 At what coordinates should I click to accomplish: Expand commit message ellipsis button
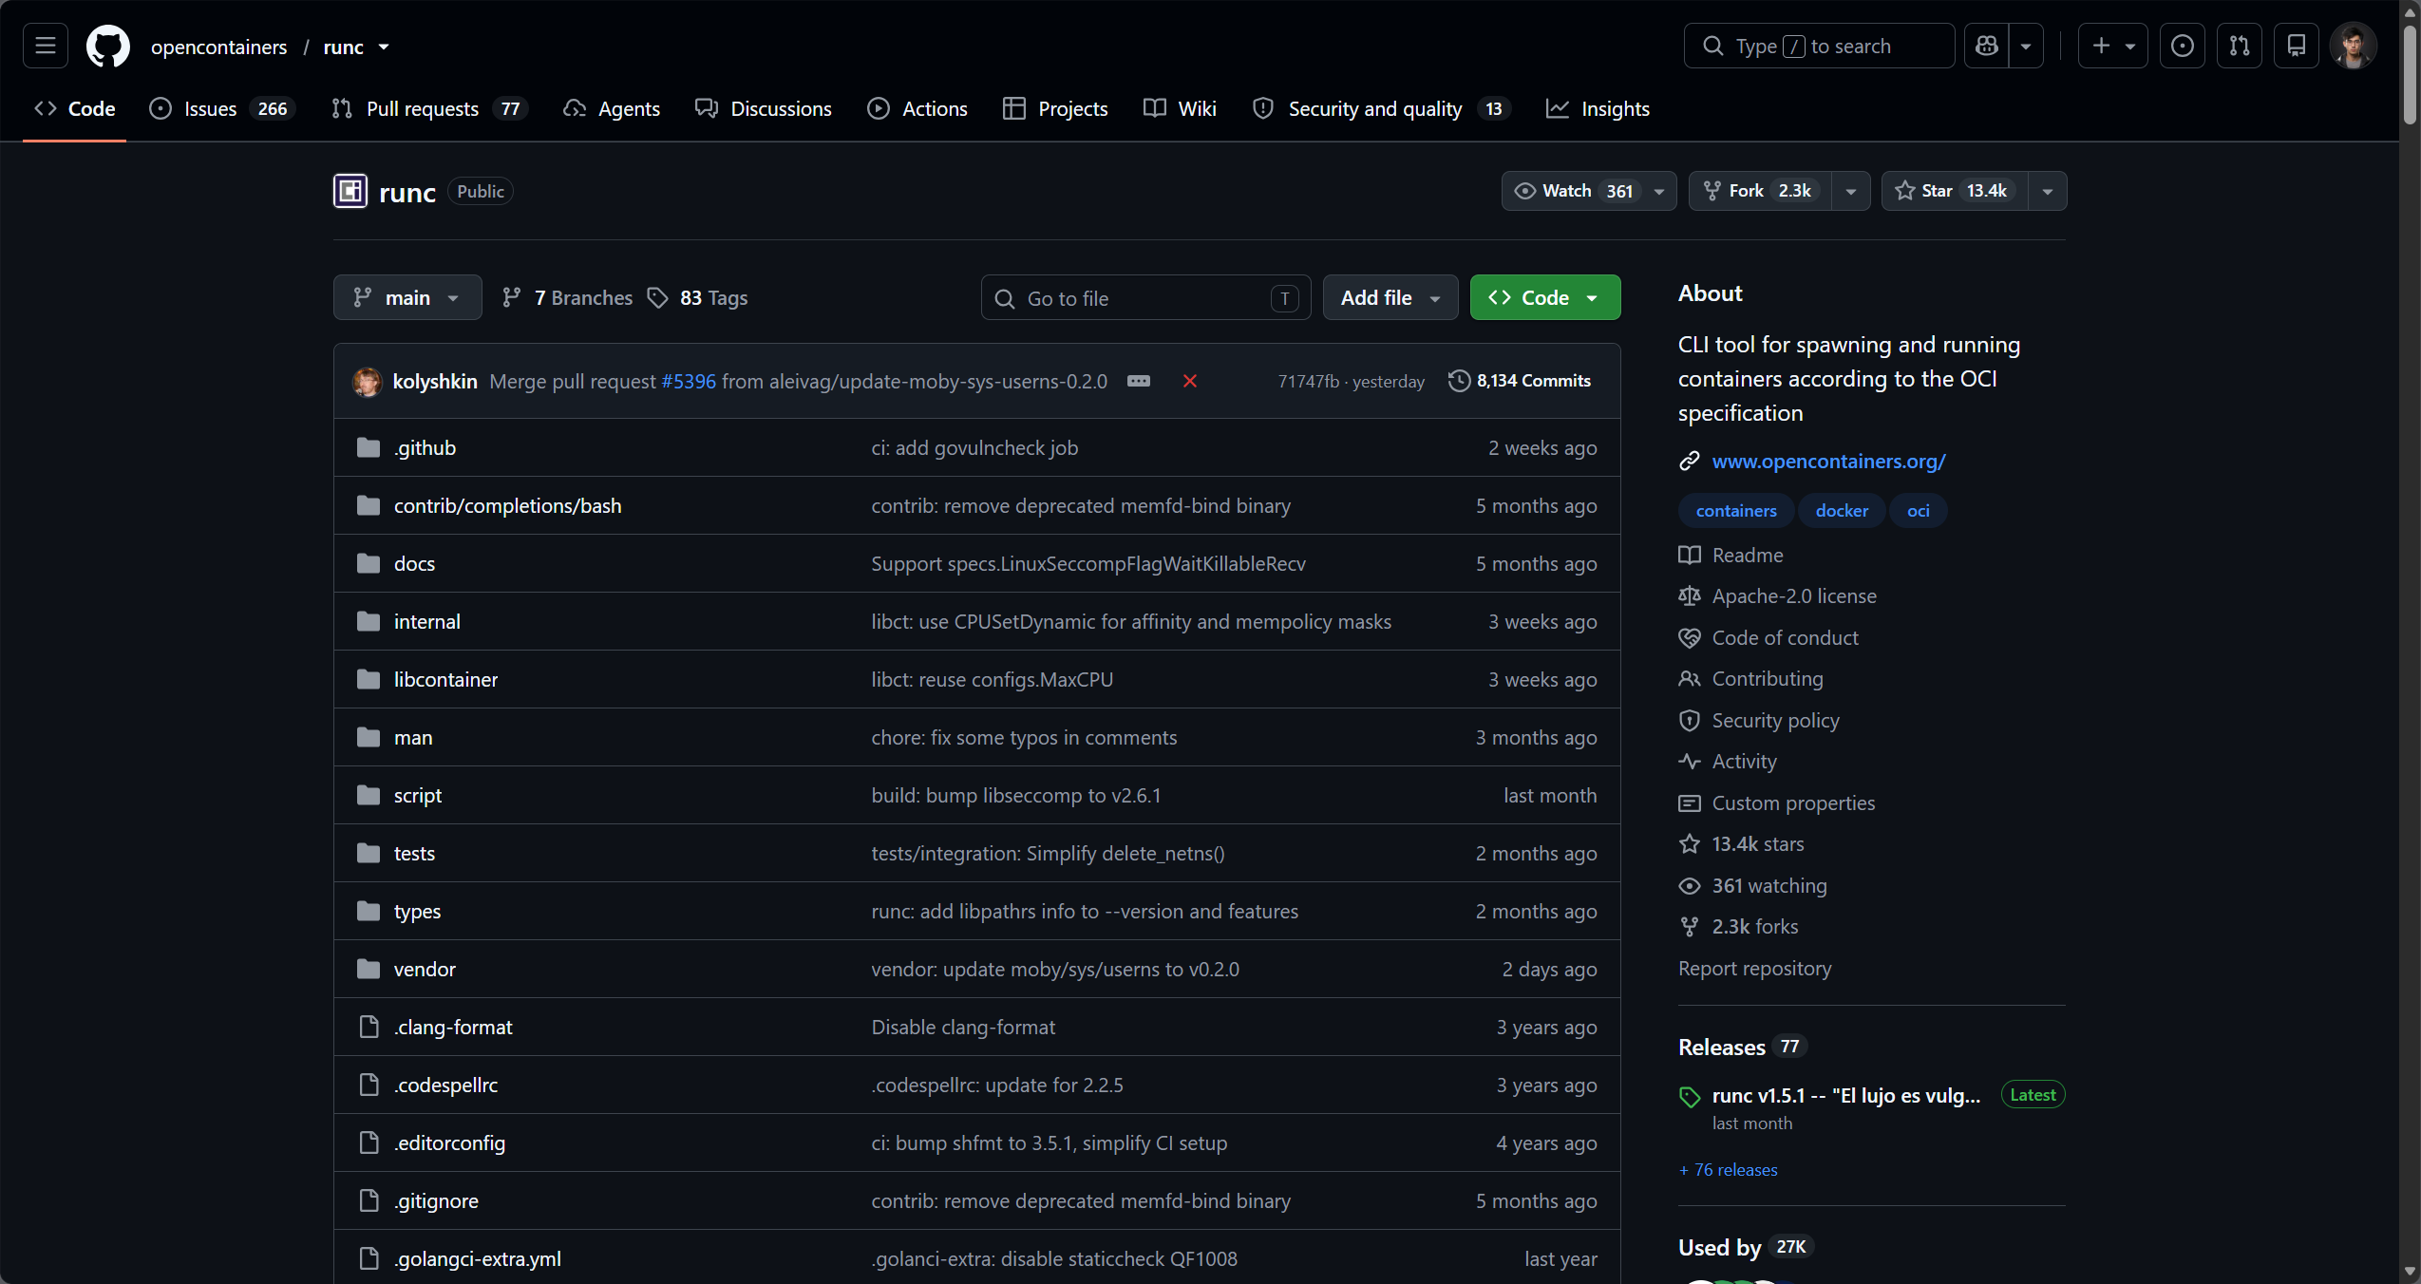click(x=1139, y=381)
